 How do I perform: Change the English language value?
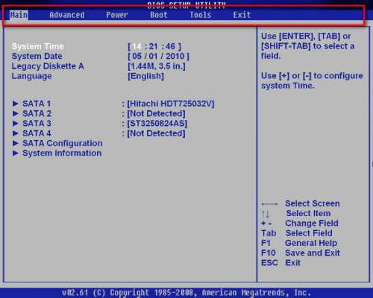[145, 76]
